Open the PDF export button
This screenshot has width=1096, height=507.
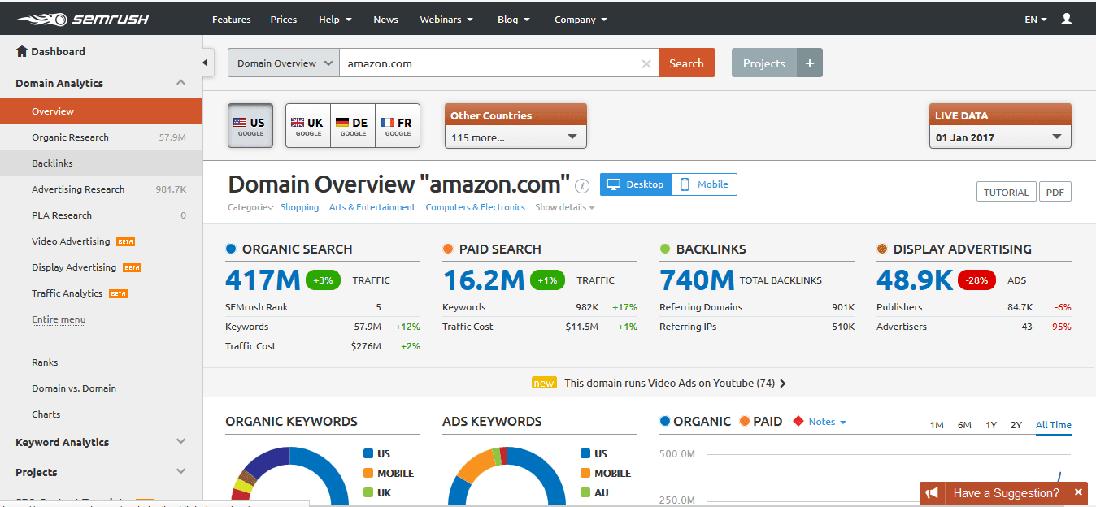tap(1055, 191)
